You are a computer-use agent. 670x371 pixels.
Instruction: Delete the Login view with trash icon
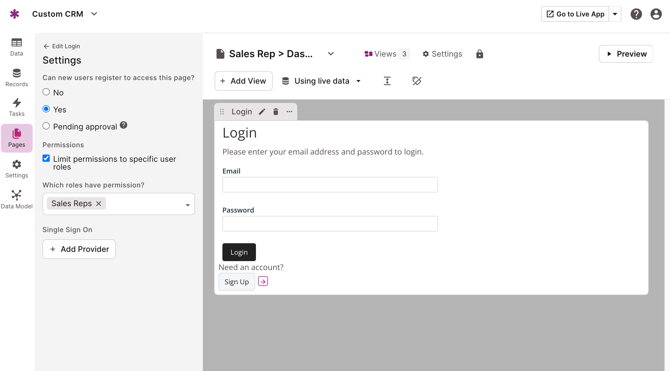[275, 112]
